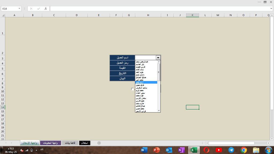This screenshot has height=154, width=274.
Task: Open Opera browser from the taskbar
Action: [x=206, y=150]
